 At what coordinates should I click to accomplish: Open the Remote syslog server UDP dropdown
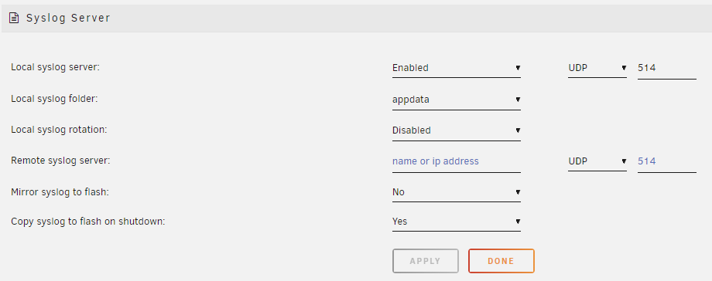point(597,161)
